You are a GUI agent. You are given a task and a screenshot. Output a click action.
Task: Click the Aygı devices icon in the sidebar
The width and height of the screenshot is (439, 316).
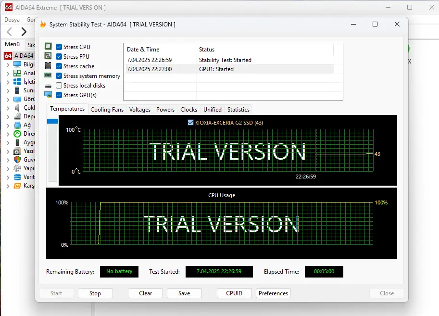17,142
